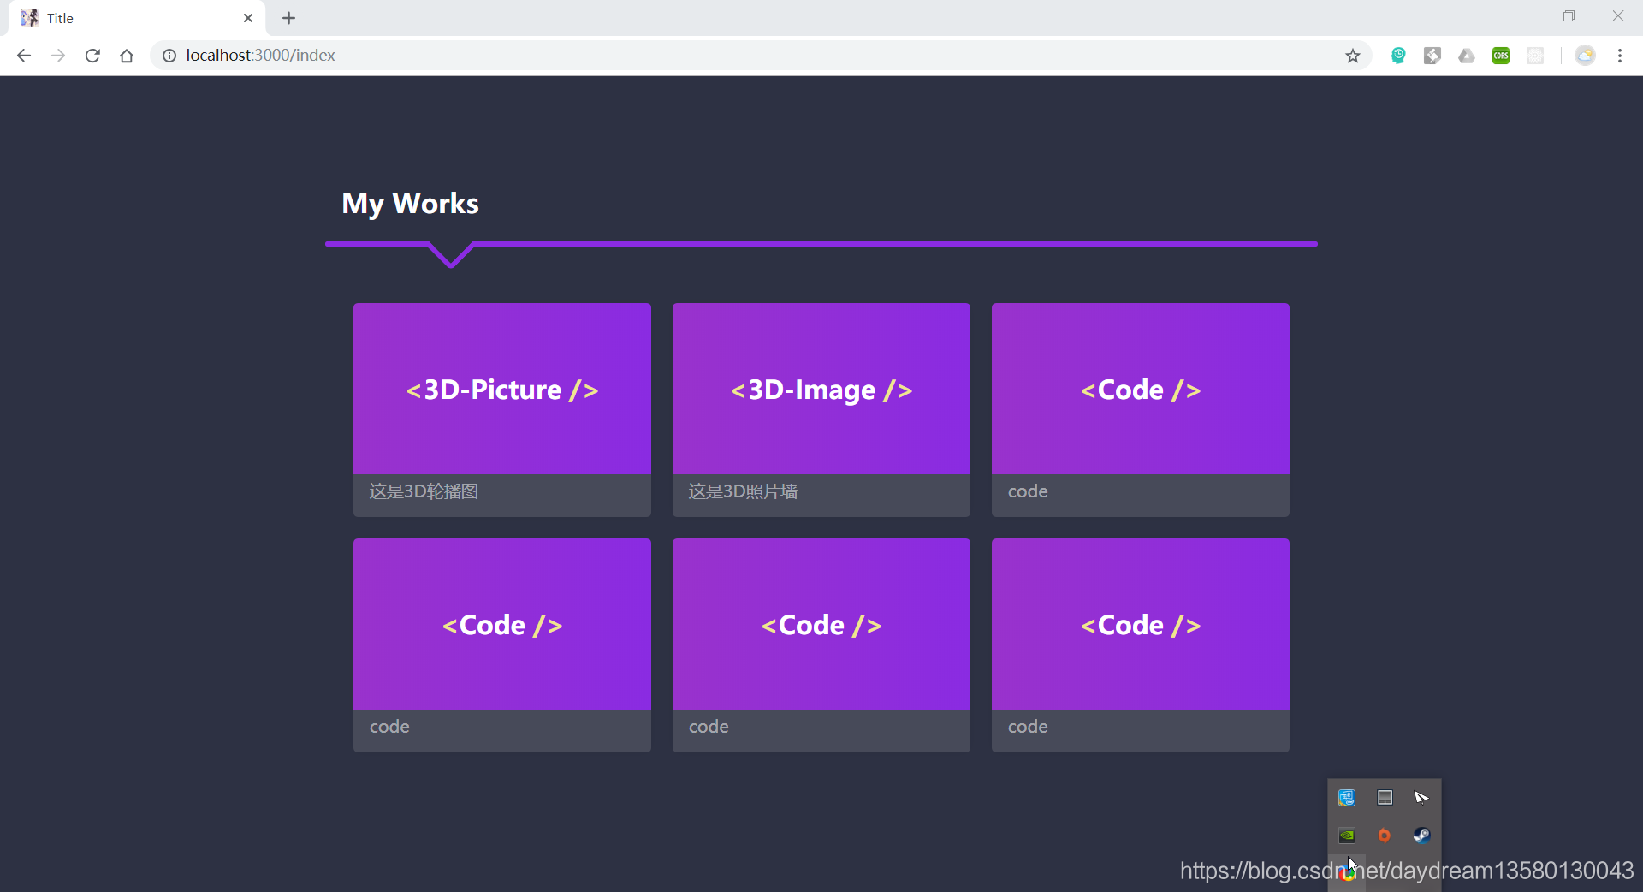
Task: Open the Origin tray icon
Action: click(x=1385, y=836)
